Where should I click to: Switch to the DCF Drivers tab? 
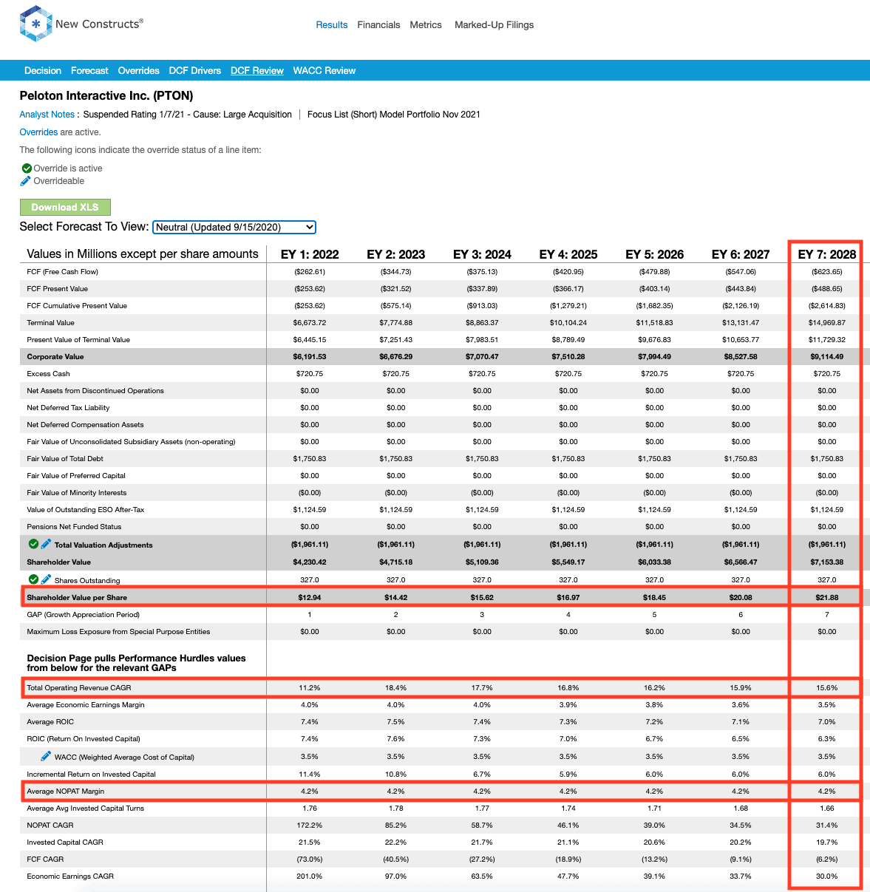point(195,70)
